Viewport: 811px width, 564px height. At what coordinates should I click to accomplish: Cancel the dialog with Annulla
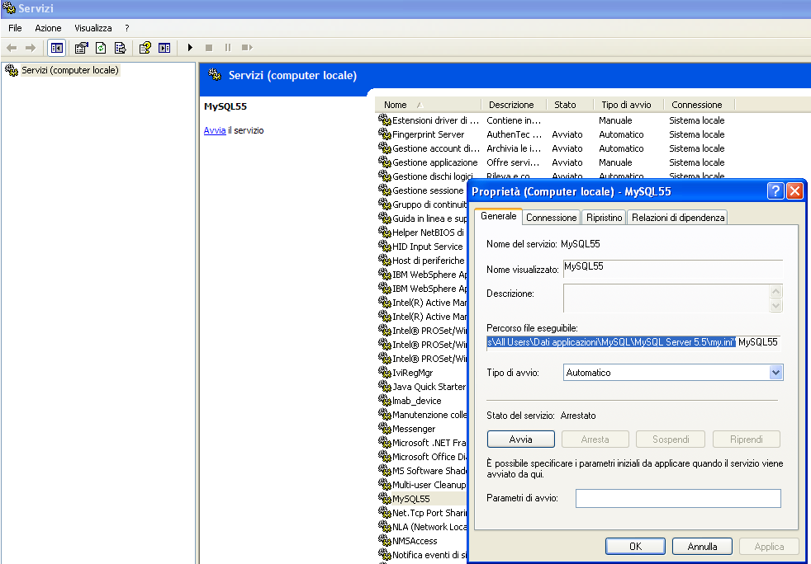702,547
